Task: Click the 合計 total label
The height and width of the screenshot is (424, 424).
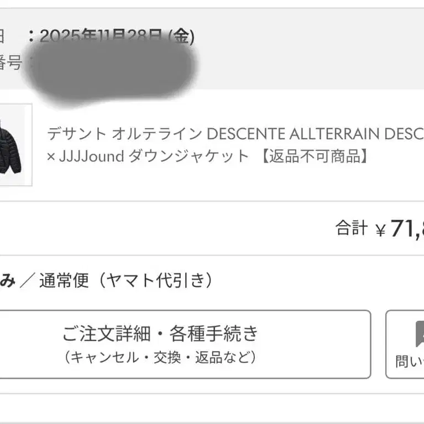Action: pos(351,228)
